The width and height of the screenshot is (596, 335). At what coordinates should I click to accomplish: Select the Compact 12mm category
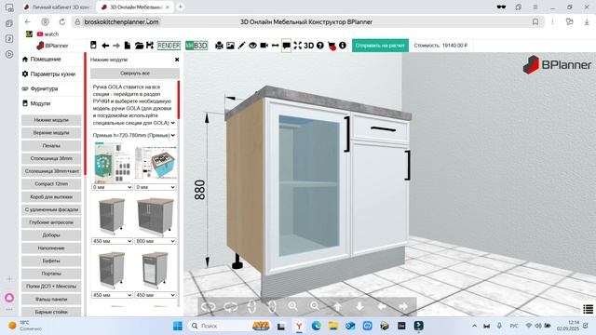click(x=51, y=184)
